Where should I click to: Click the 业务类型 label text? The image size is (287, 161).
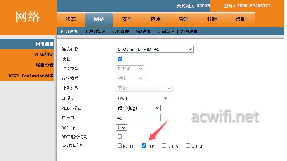point(70,88)
